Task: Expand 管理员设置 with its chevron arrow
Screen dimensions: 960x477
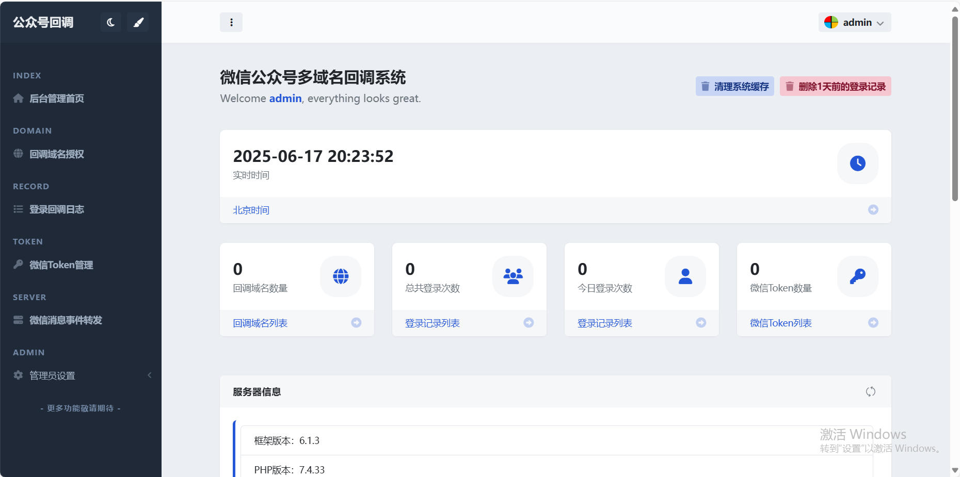Action: [150, 375]
